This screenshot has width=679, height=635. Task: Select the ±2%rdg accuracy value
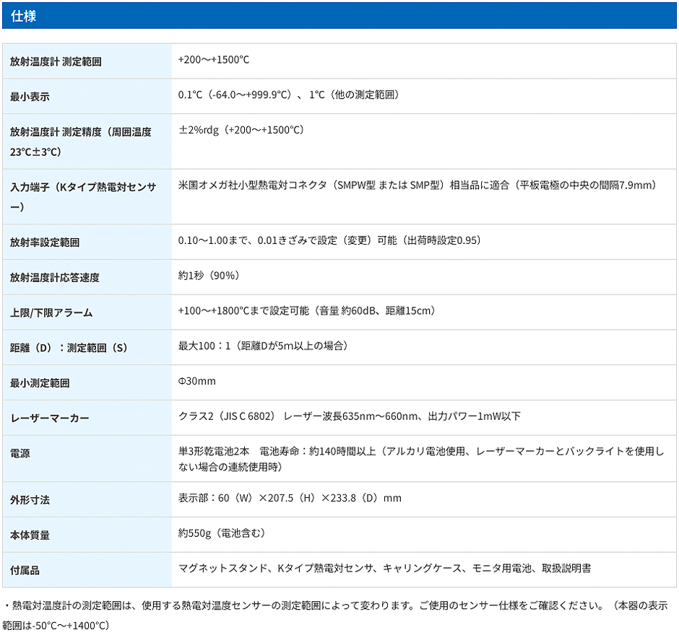click(241, 131)
